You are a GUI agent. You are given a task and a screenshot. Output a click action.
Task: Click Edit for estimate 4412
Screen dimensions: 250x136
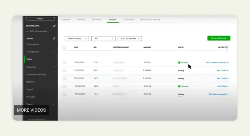click(219, 86)
